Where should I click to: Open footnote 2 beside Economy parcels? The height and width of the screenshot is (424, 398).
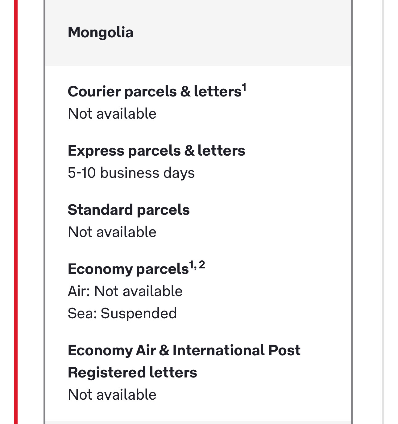coord(202,265)
